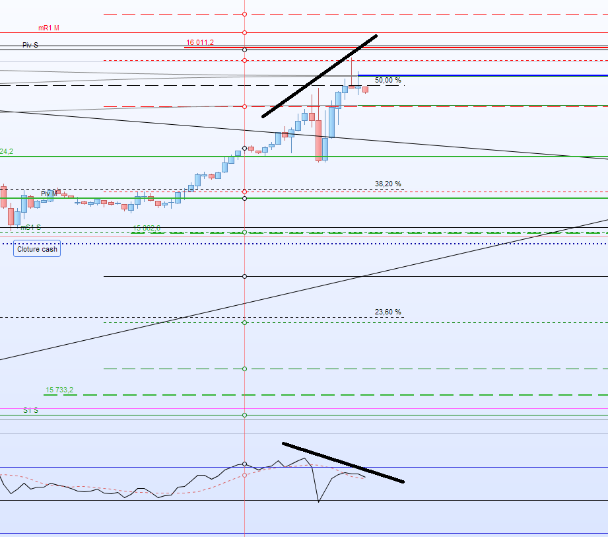Select the "23,60 %" Fibonacci label
The height and width of the screenshot is (537, 608).
pos(388,312)
